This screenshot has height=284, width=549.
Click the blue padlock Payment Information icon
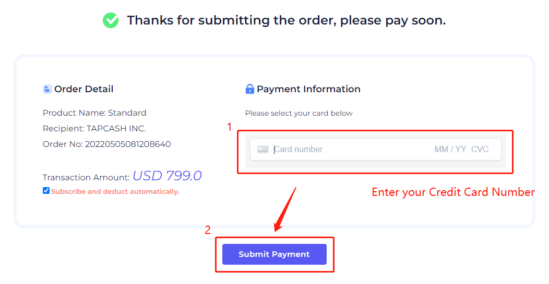pyautogui.click(x=249, y=89)
